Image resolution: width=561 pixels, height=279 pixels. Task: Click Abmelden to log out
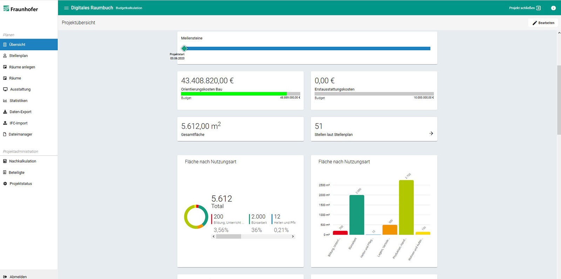tap(18, 277)
